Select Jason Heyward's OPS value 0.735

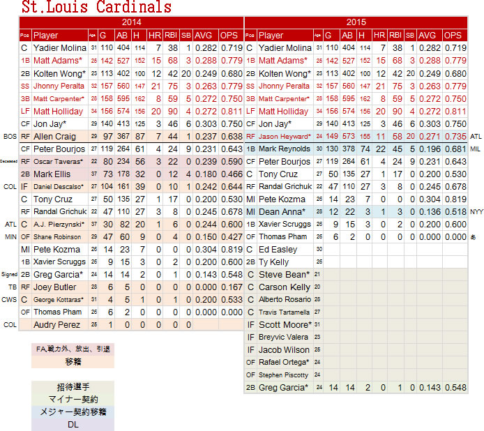[455, 137]
